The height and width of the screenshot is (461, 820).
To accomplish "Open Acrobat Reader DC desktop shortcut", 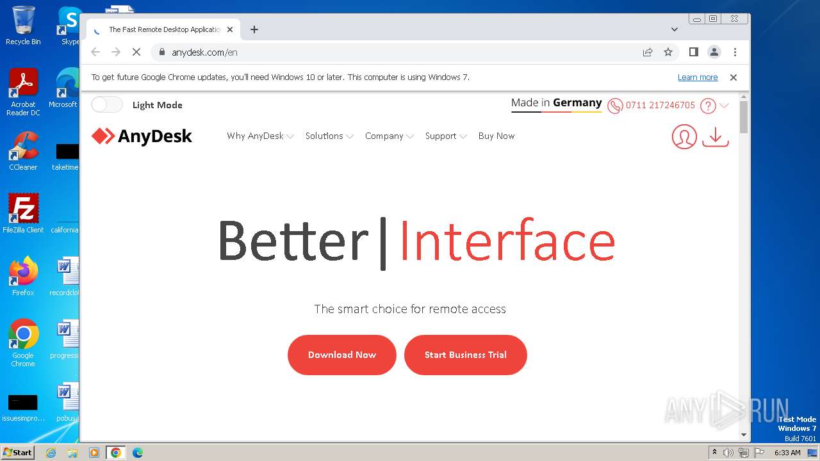I will [23, 92].
